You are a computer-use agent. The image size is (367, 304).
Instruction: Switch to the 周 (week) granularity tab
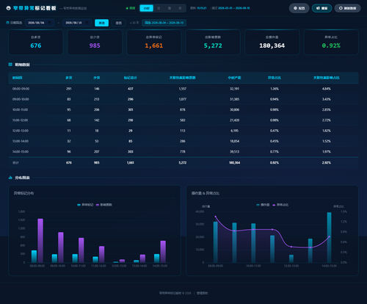pos(170,8)
